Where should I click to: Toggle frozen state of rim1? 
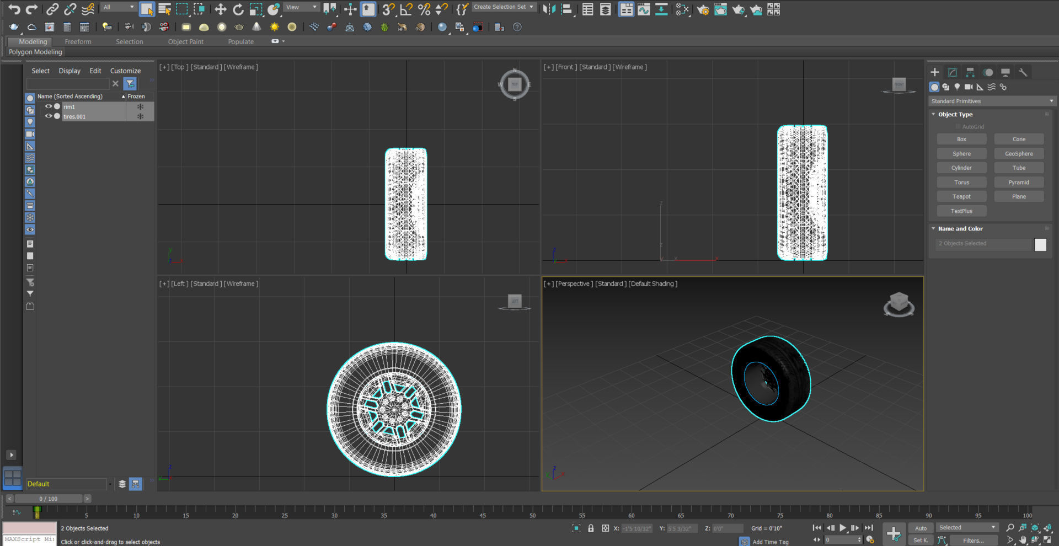pyautogui.click(x=140, y=106)
